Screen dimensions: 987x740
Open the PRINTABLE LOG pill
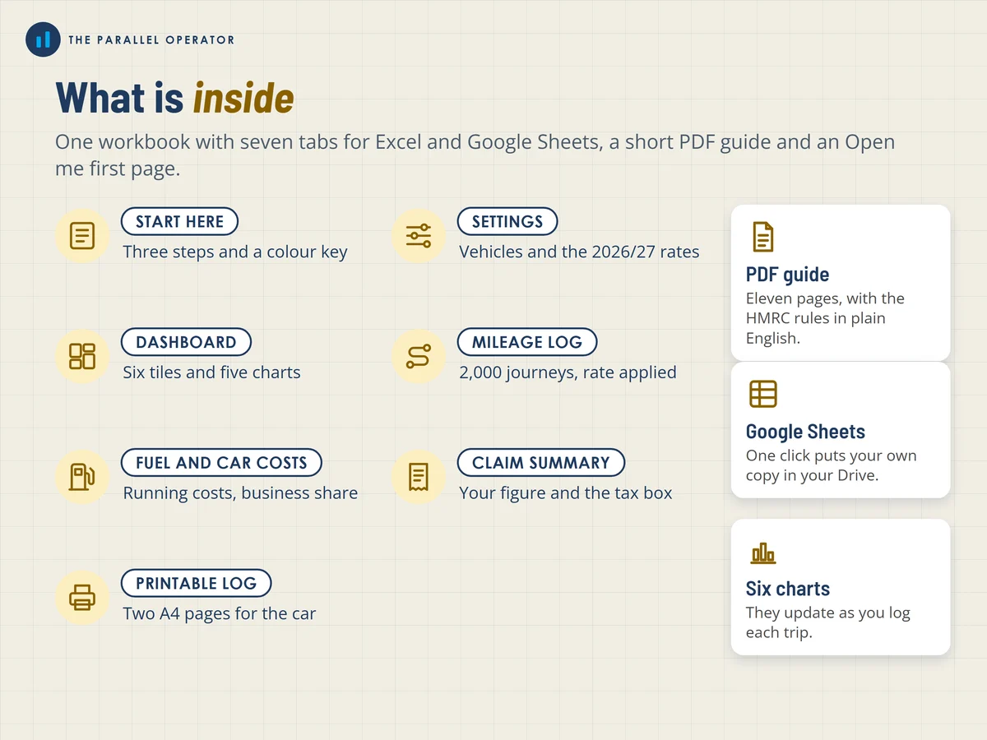pos(197,584)
